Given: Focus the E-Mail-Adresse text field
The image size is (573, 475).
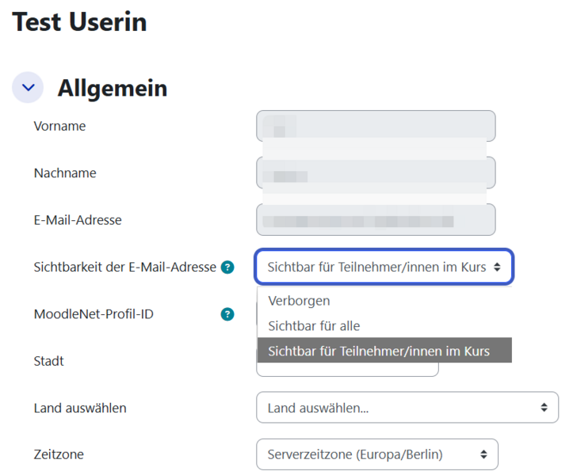Looking at the screenshot, I should (x=376, y=220).
